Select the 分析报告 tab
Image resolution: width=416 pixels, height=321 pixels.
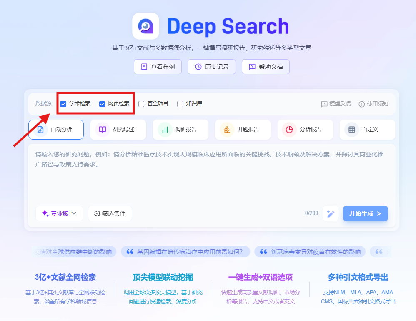coord(305,130)
